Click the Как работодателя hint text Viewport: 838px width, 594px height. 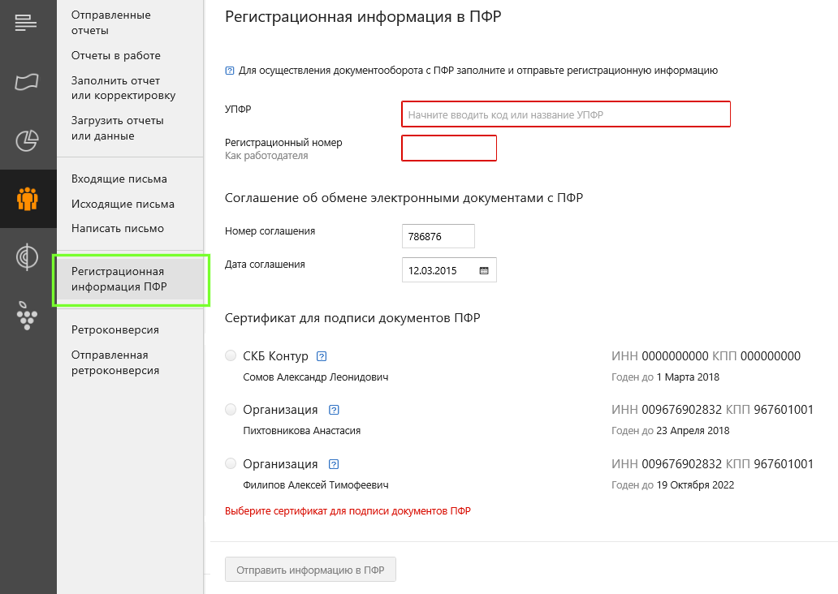point(266,156)
